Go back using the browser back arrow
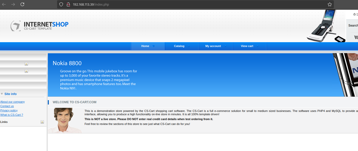358x151 pixels. pos(4,4)
